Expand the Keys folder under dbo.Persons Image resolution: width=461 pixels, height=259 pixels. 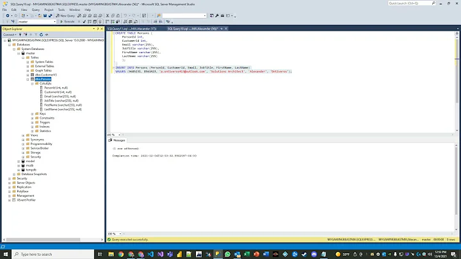pos(33,113)
